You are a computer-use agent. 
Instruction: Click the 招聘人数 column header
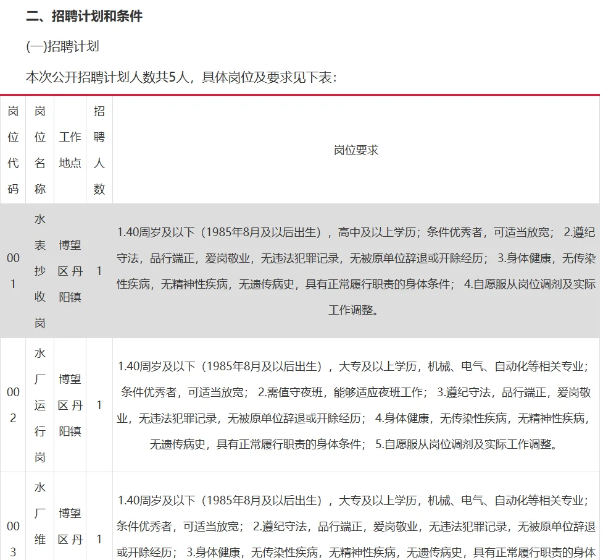99,150
